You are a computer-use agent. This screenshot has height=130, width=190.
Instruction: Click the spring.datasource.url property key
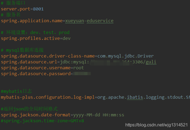(x=29, y=62)
